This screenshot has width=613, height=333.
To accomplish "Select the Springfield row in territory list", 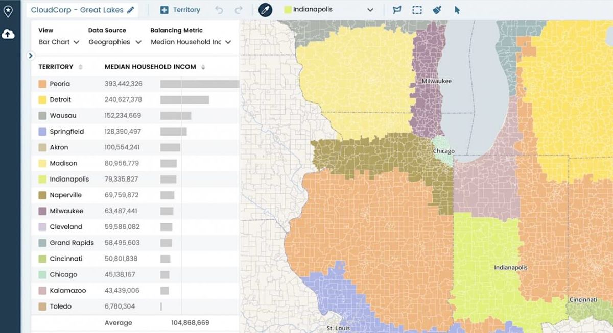I will tap(135, 132).
